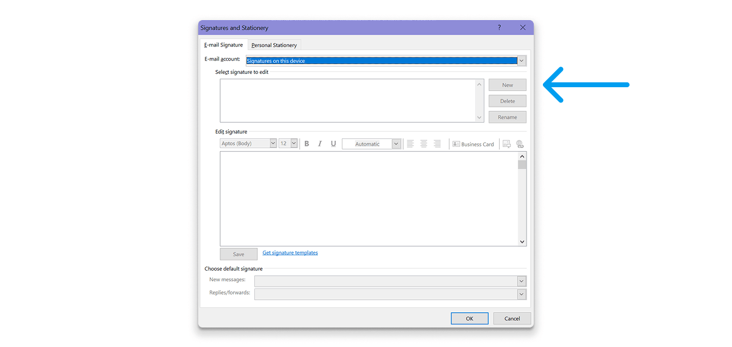Insert picture icon in signature toolbar
Screen dimensions: 732x347
[506, 144]
